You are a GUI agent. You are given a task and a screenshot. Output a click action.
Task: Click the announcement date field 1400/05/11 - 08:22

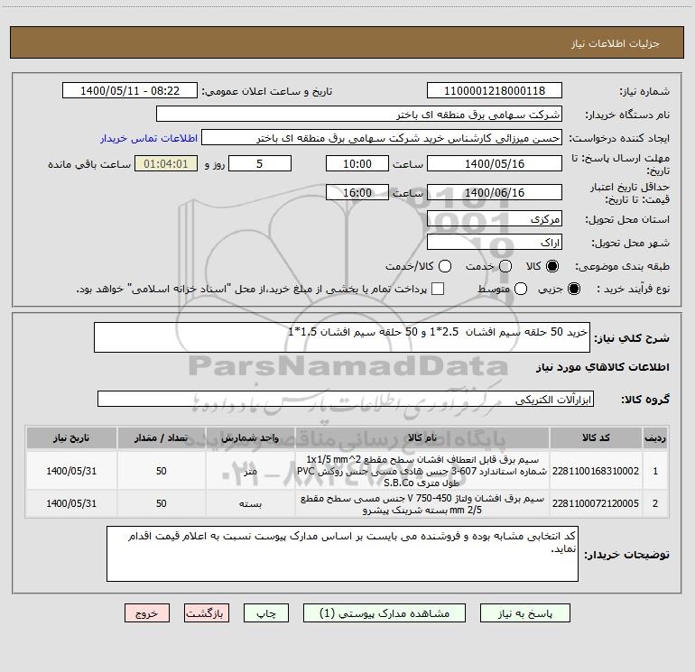tap(130, 91)
